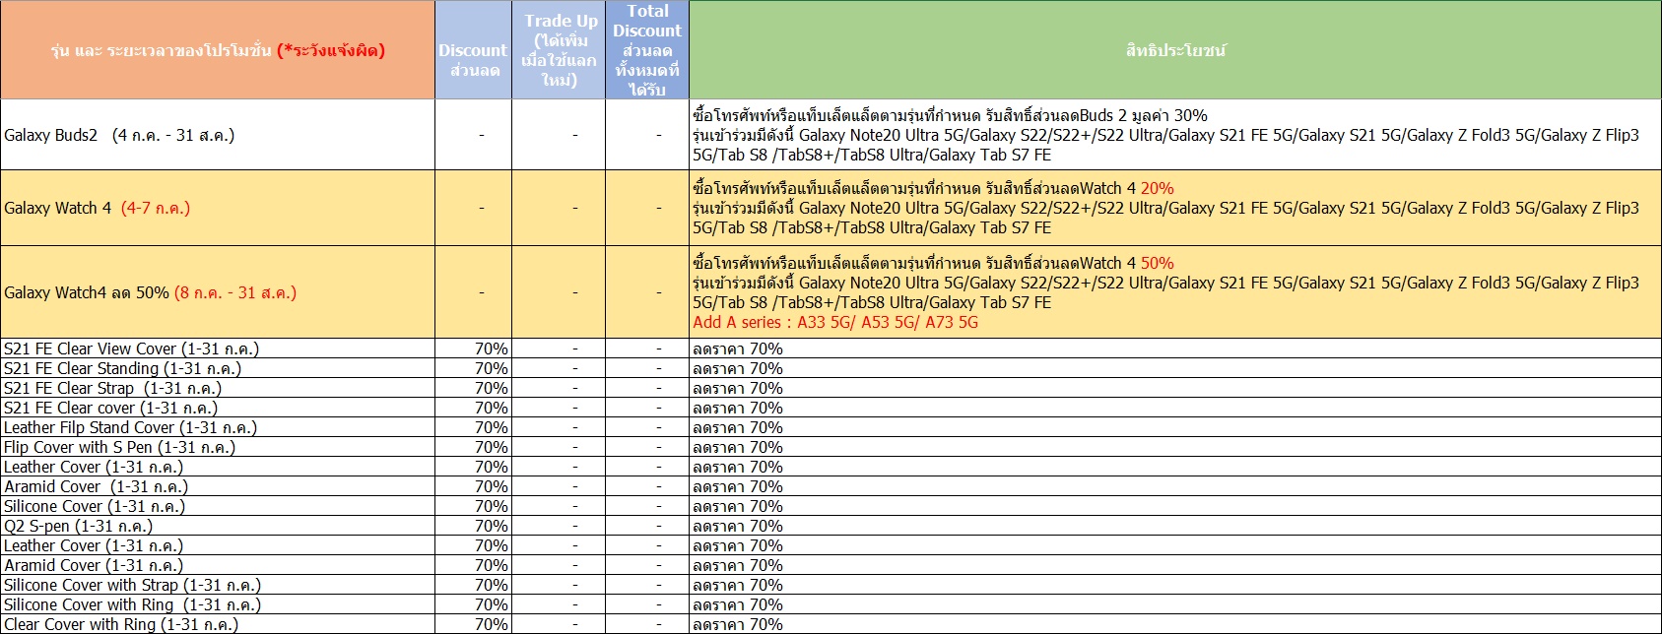Click the 70% value for Leather Filp Stand Cover

click(x=473, y=427)
